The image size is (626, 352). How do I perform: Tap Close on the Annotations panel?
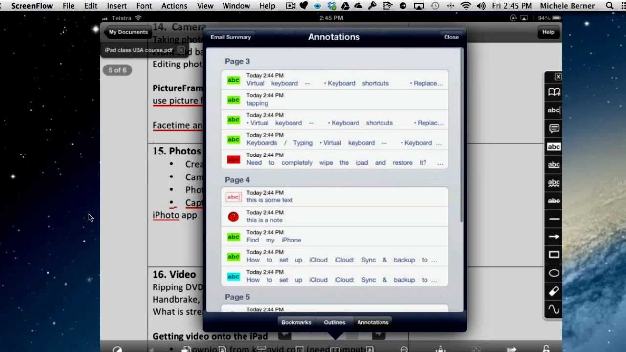[451, 37]
